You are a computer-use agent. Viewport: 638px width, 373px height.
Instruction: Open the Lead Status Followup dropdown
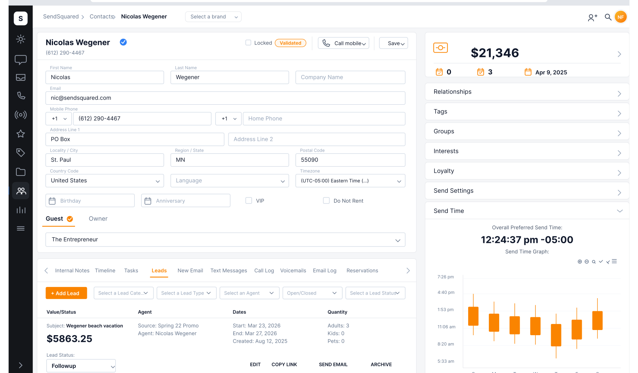pos(81,366)
